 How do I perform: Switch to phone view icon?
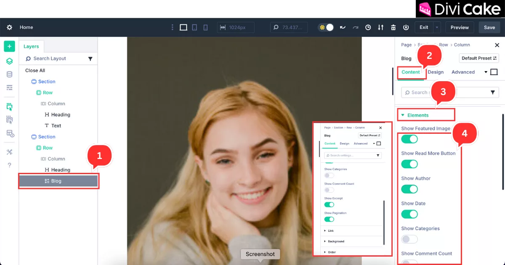click(x=205, y=27)
